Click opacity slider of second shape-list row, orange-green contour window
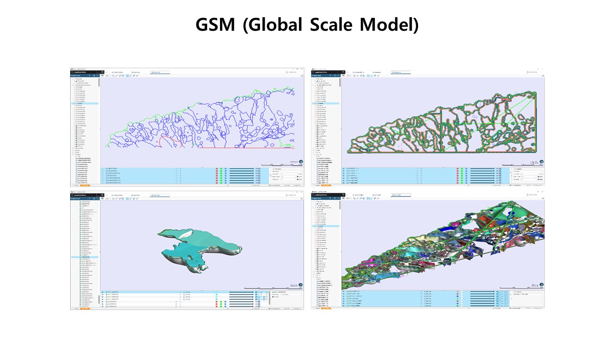The width and height of the screenshot is (615, 346). tap(482, 171)
